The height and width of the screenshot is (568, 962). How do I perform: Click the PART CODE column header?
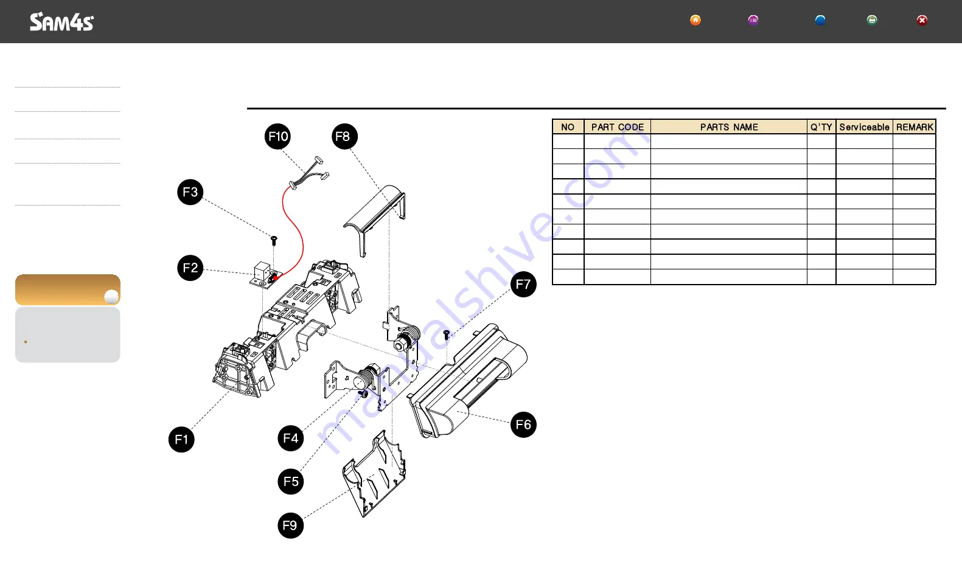point(618,126)
